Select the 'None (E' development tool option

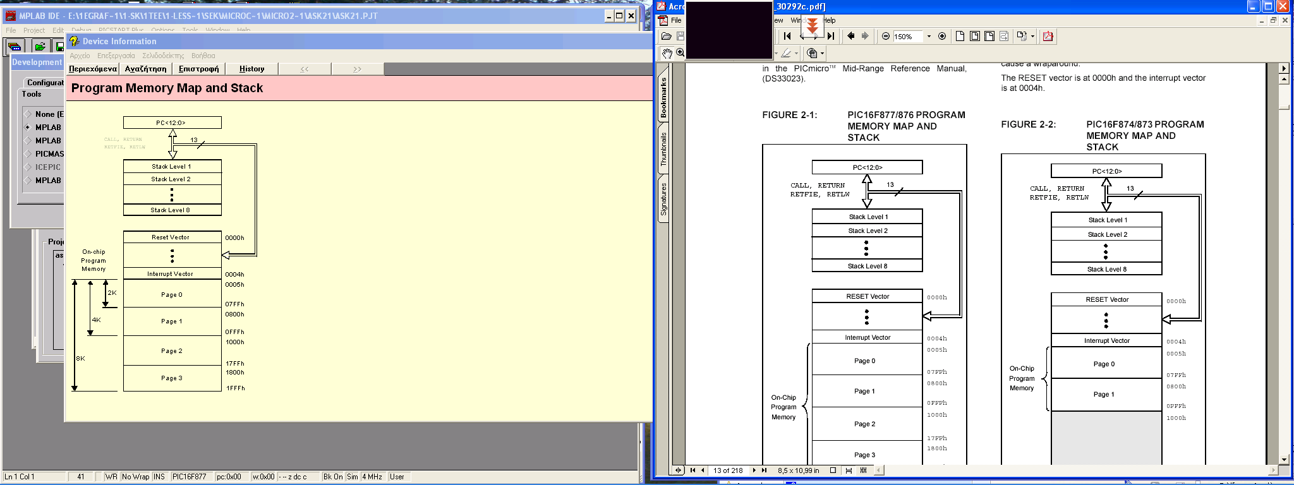coord(28,114)
